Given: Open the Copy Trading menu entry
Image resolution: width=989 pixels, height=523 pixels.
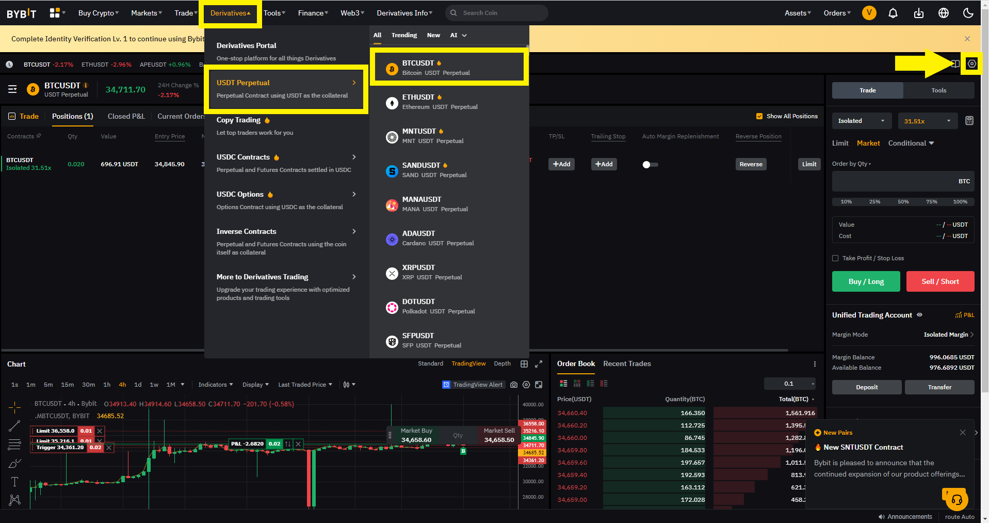Looking at the screenshot, I should tap(286, 126).
